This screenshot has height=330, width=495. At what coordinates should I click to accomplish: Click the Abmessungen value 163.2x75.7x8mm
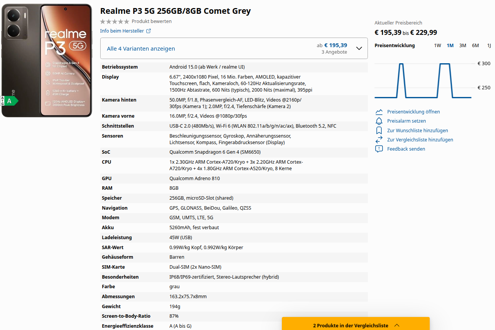(x=188, y=297)
